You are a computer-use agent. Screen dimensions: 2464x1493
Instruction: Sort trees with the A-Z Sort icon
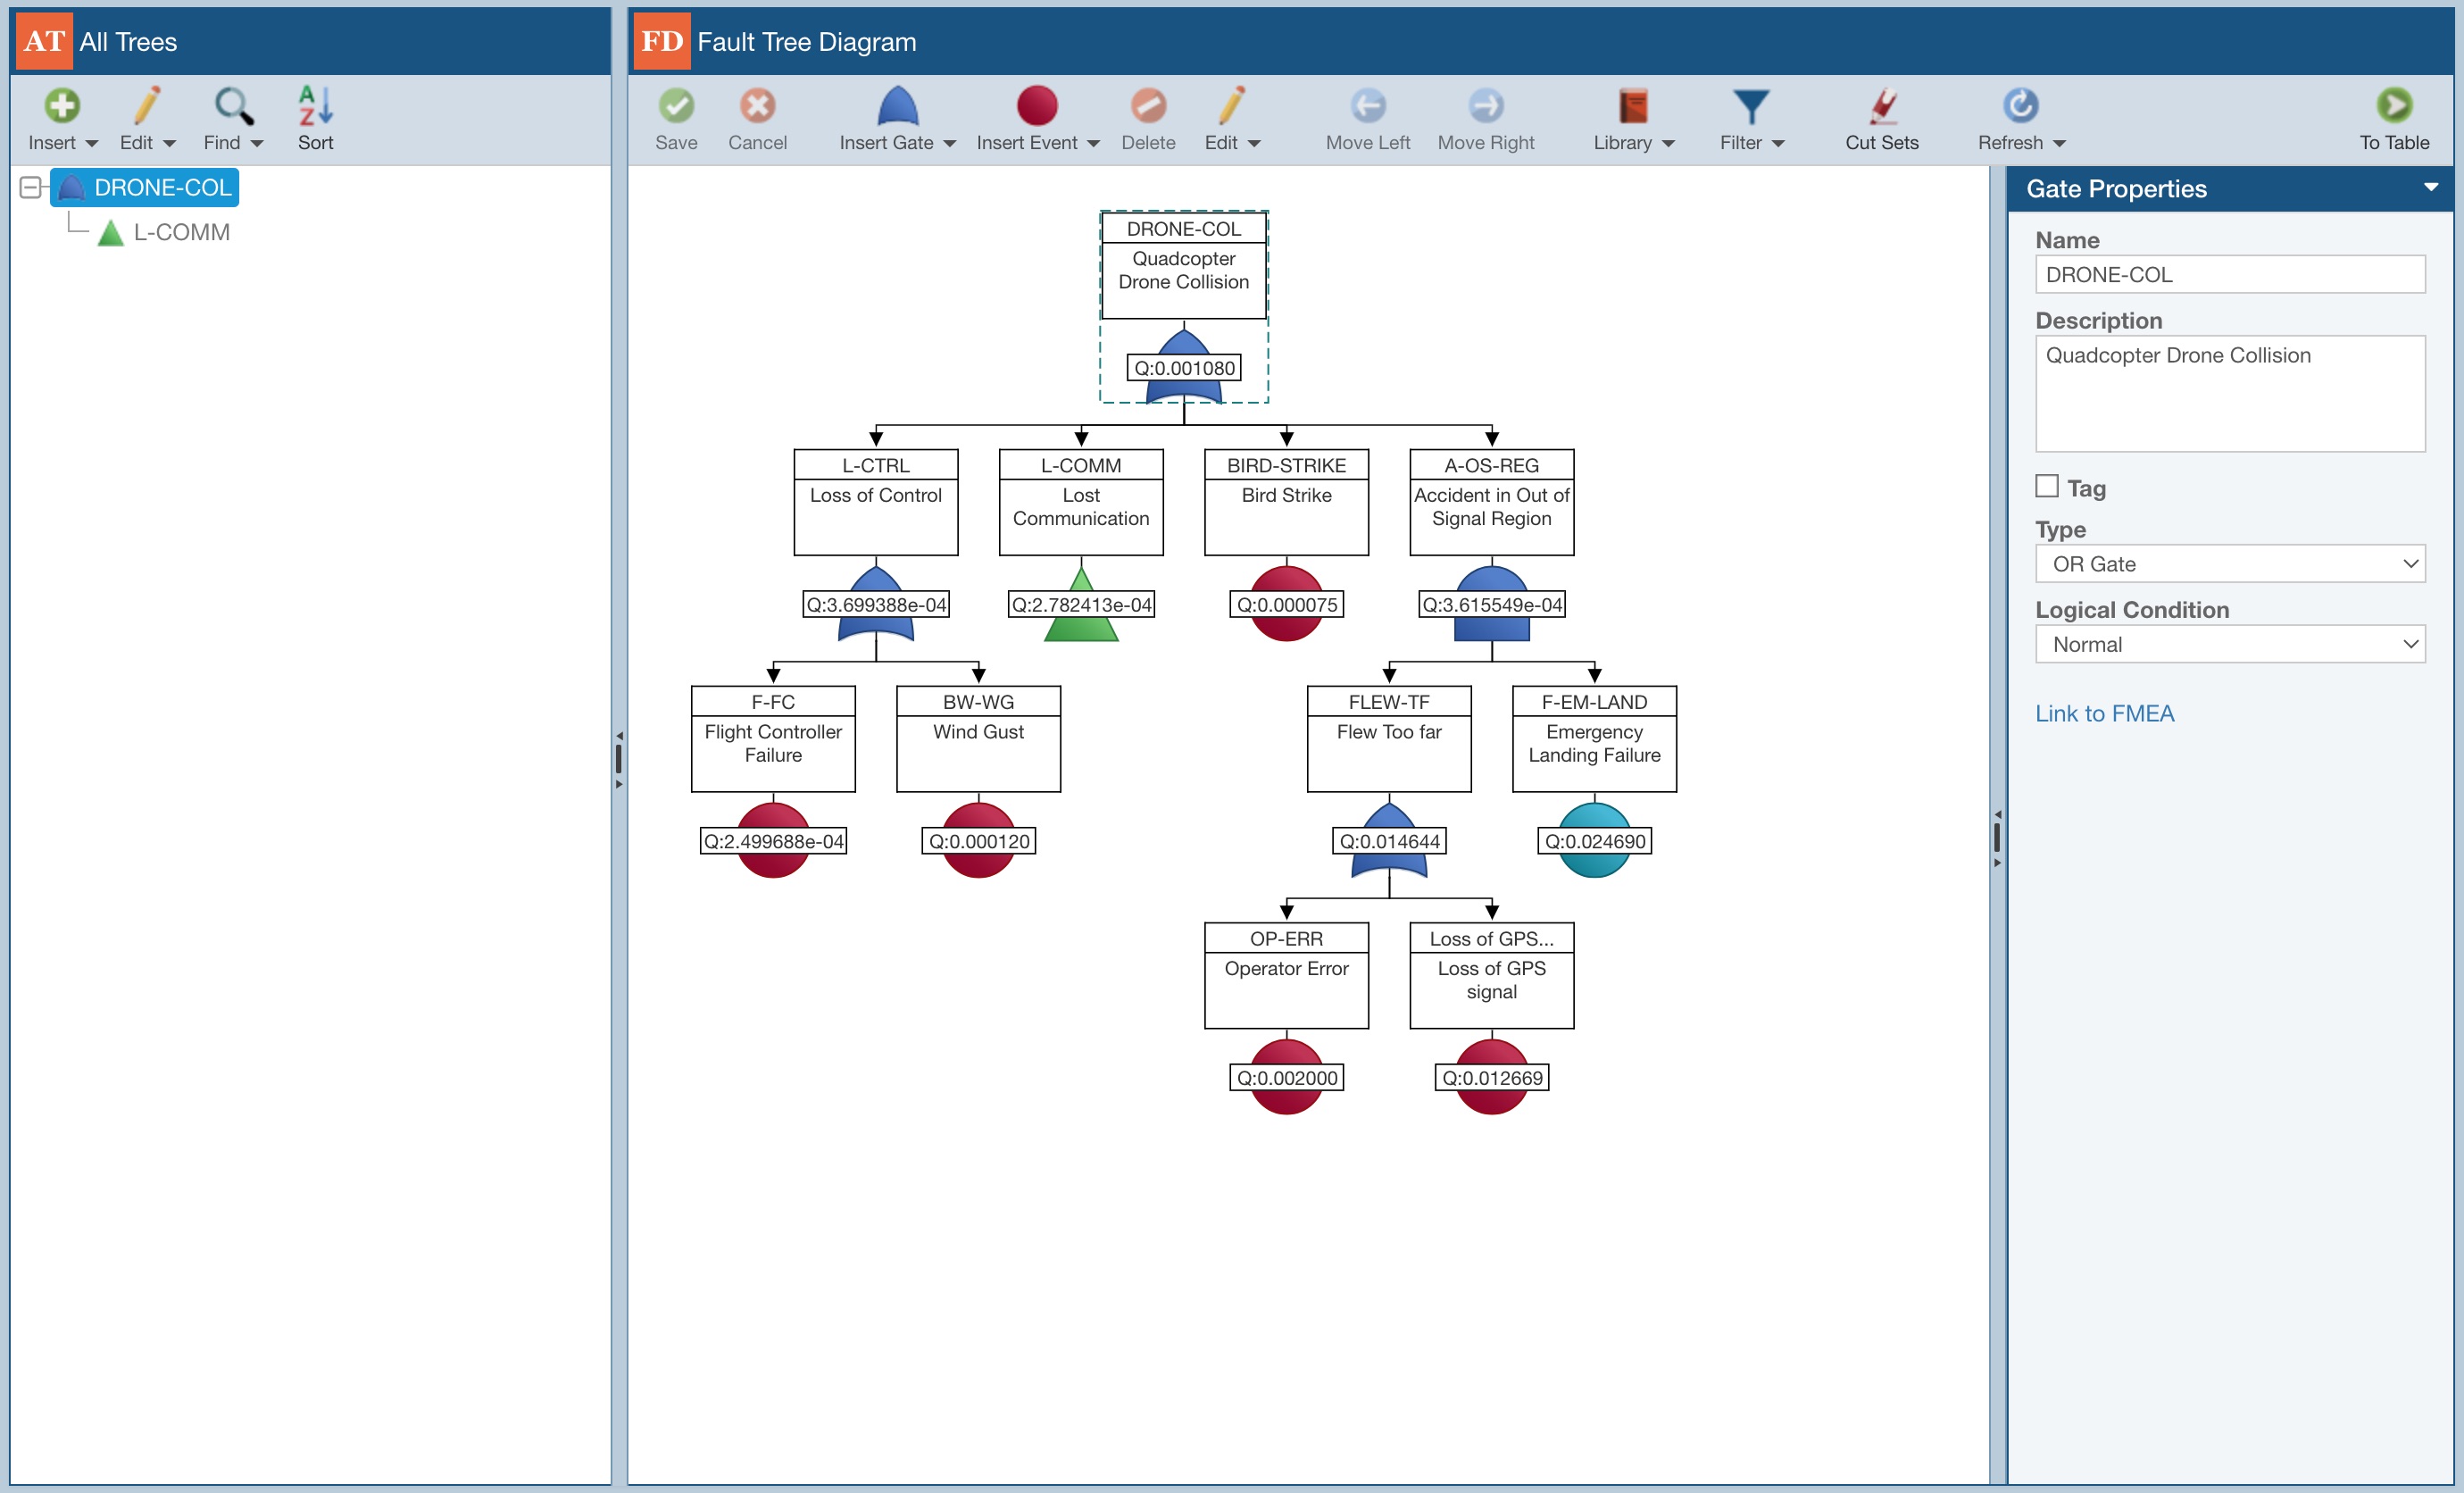click(315, 107)
